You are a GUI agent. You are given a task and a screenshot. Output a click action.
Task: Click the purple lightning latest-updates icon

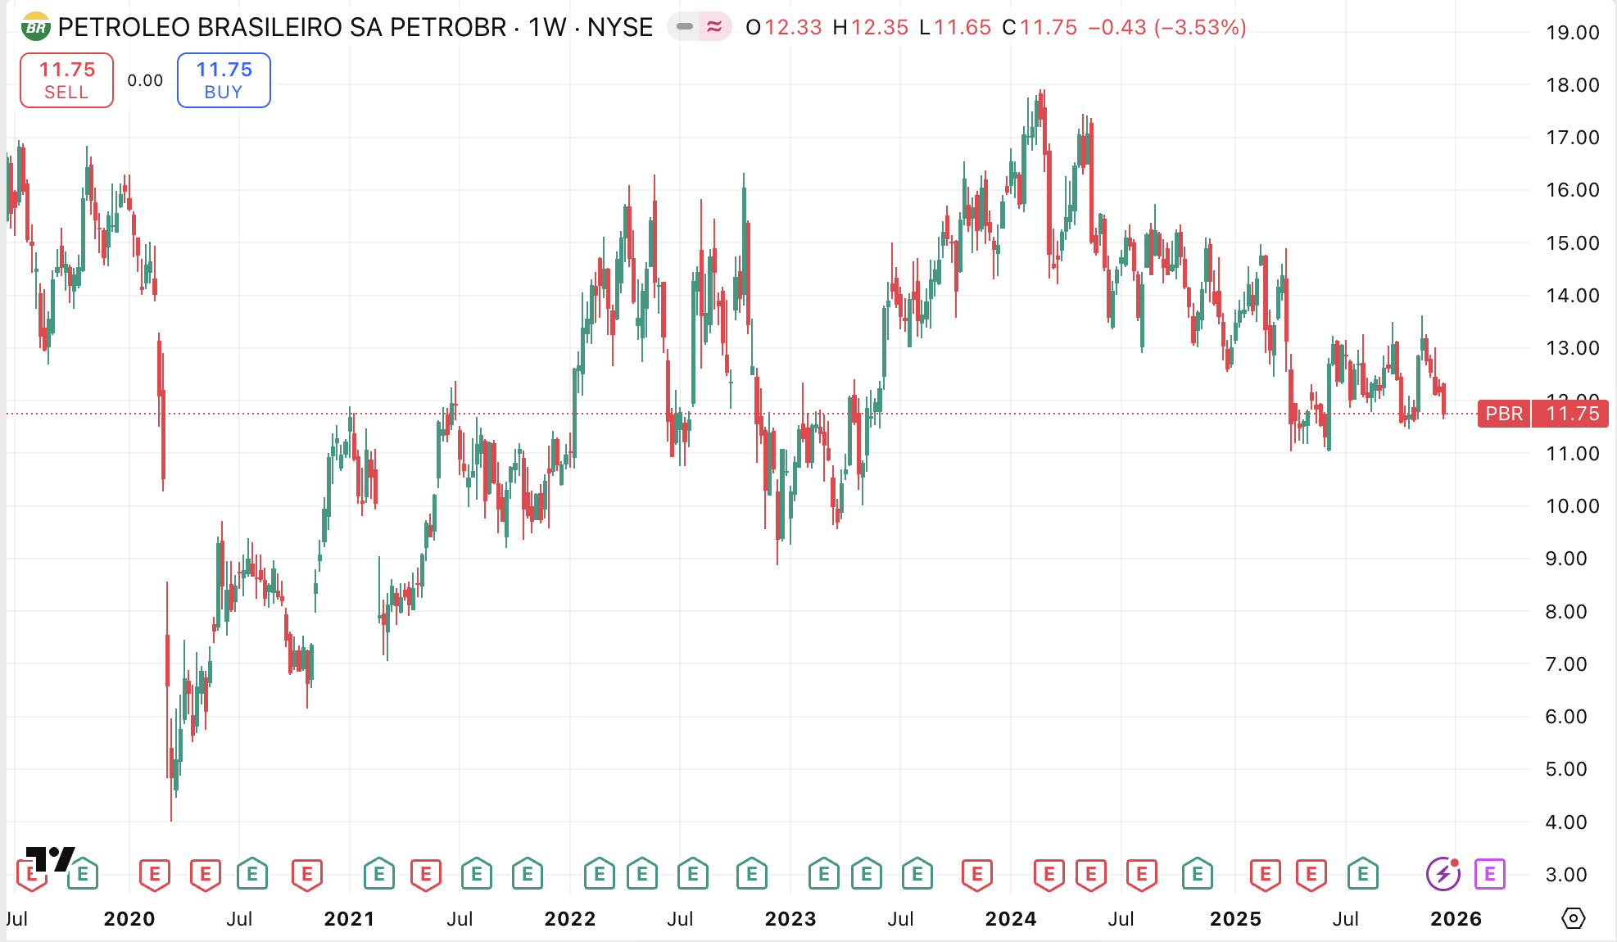(x=1443, y=874)
